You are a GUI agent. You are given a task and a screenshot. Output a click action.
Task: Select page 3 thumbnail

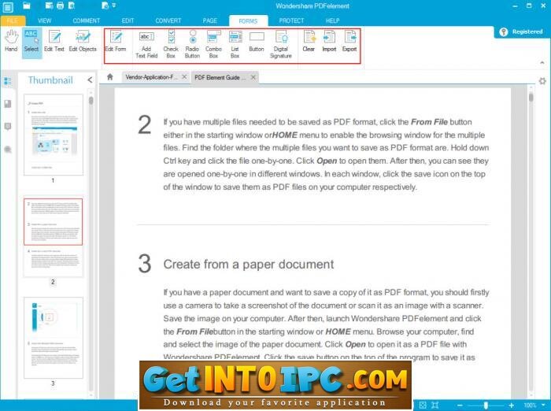tap(54, 338)
